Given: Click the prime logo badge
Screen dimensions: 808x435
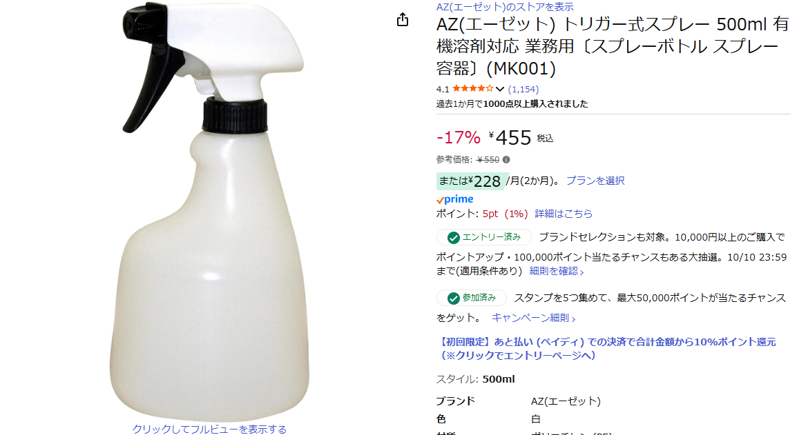Looking at the screenshot, I should click(454, 199).
